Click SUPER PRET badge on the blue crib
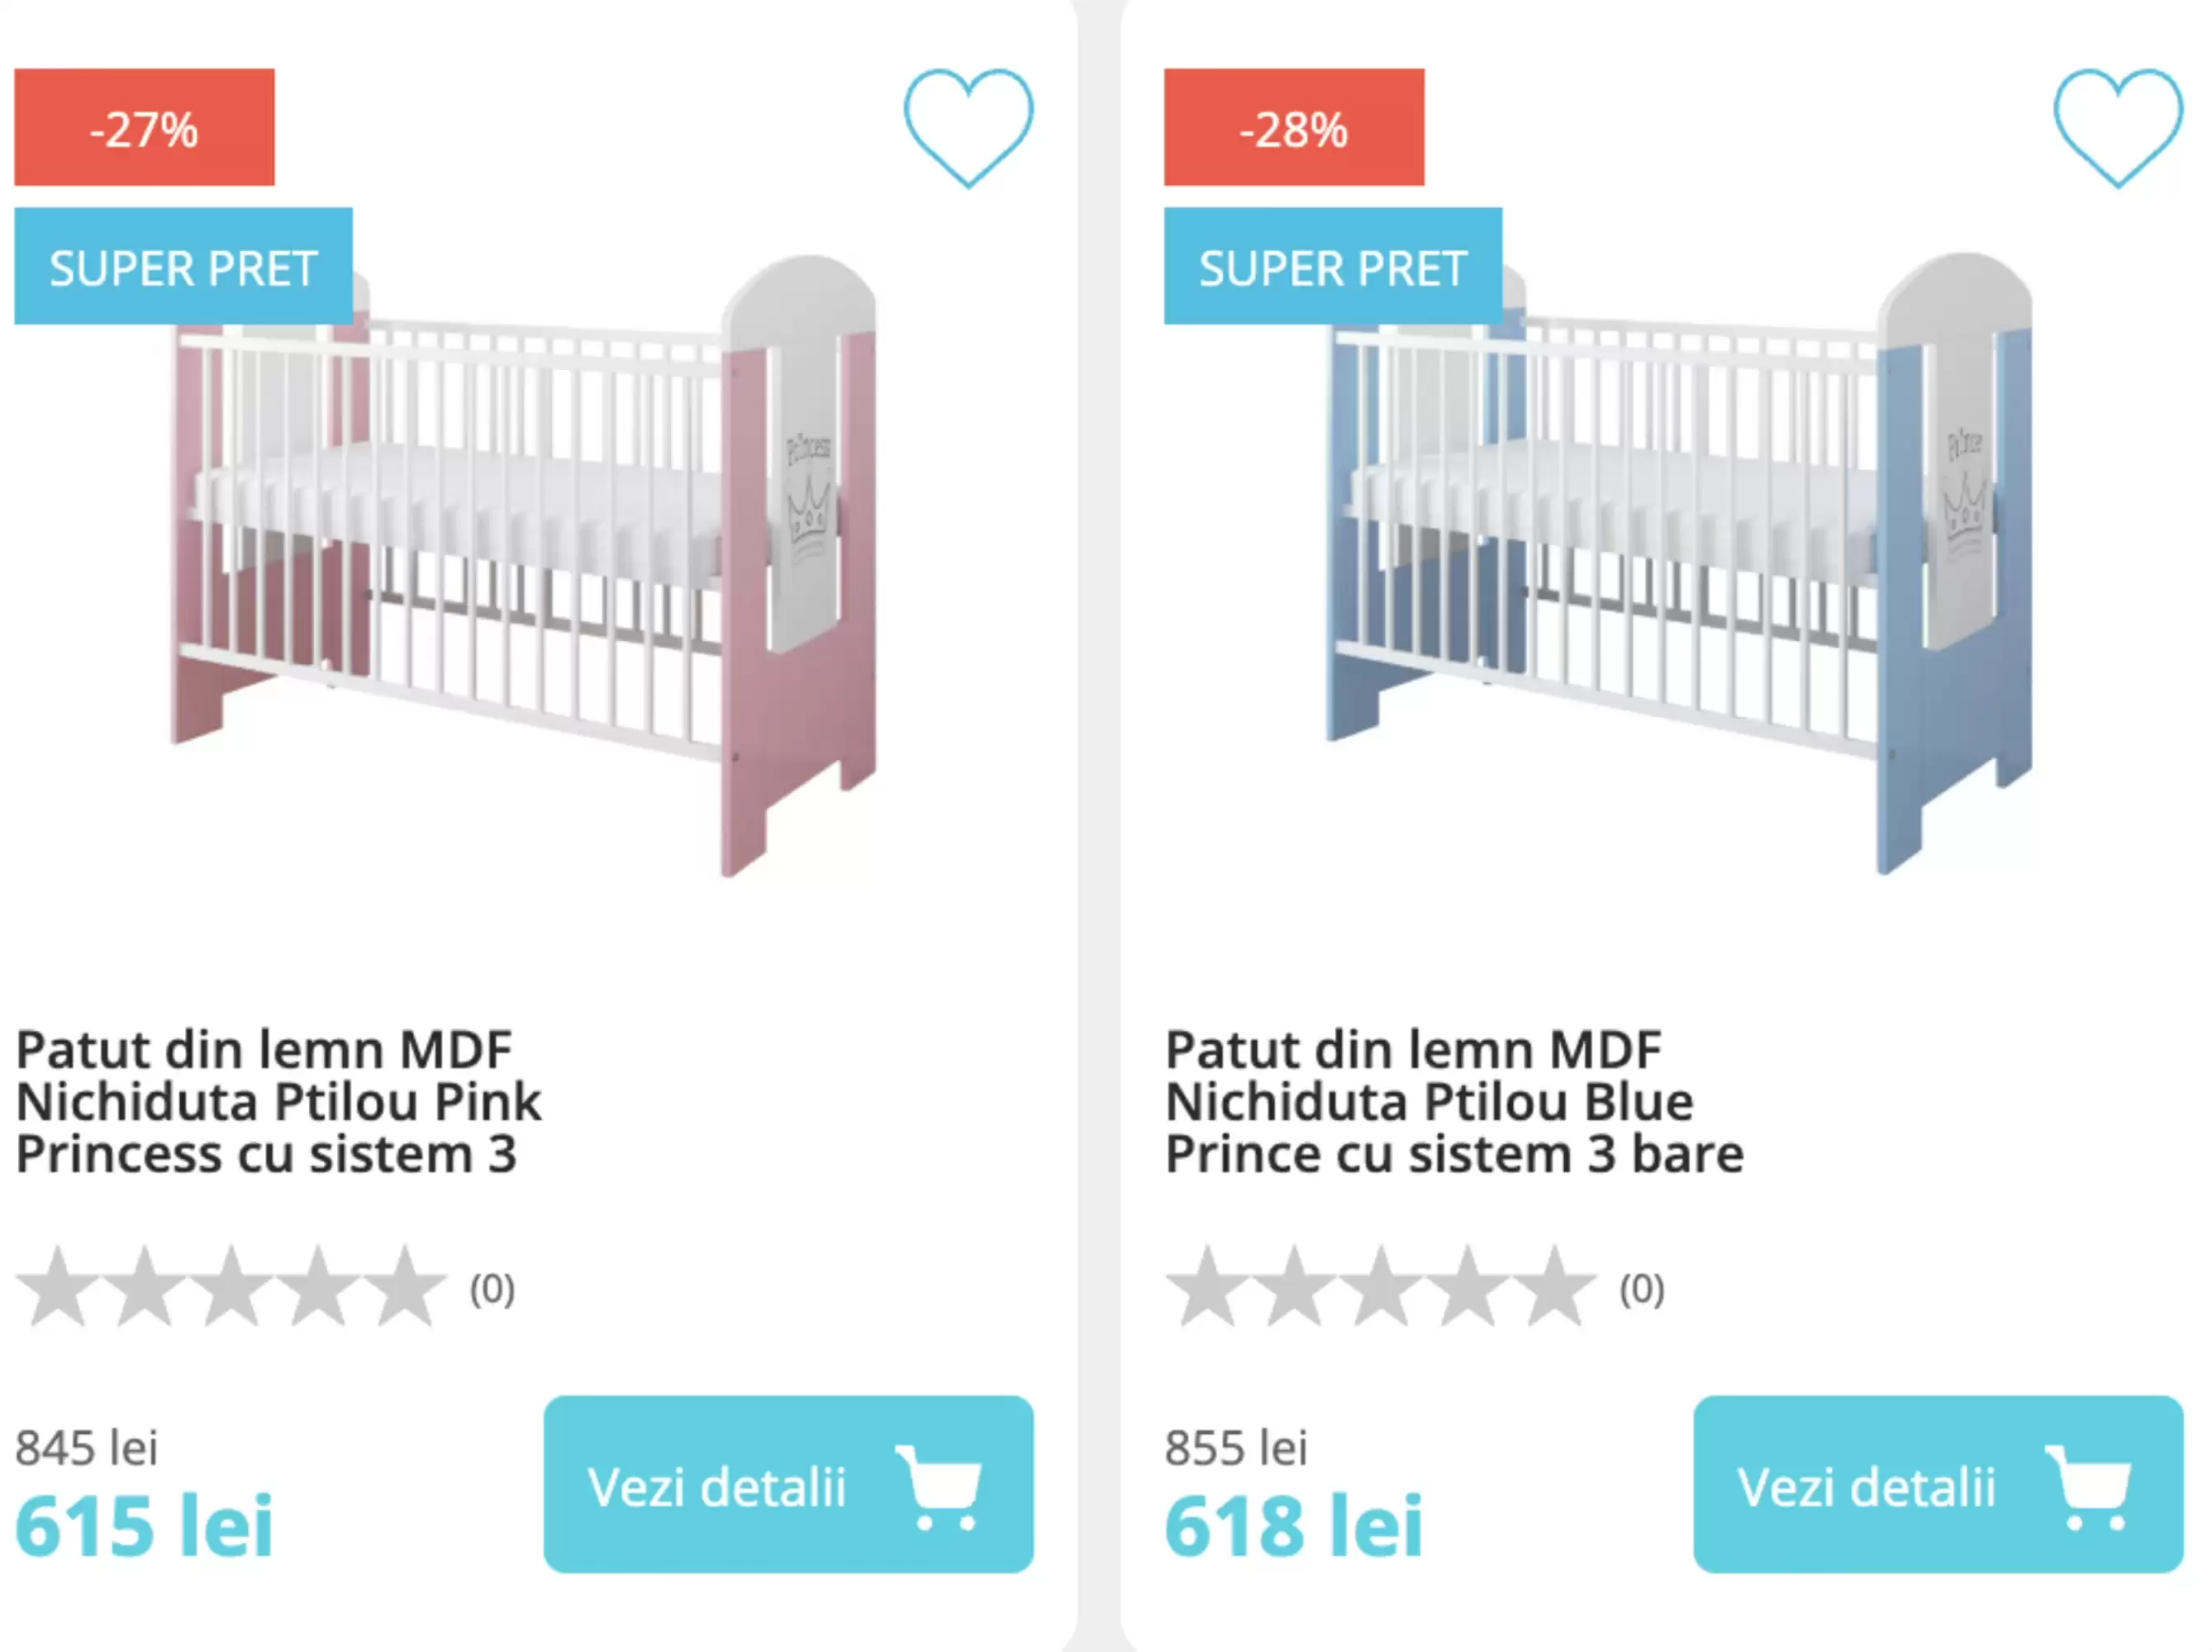 click(1332, 267)
